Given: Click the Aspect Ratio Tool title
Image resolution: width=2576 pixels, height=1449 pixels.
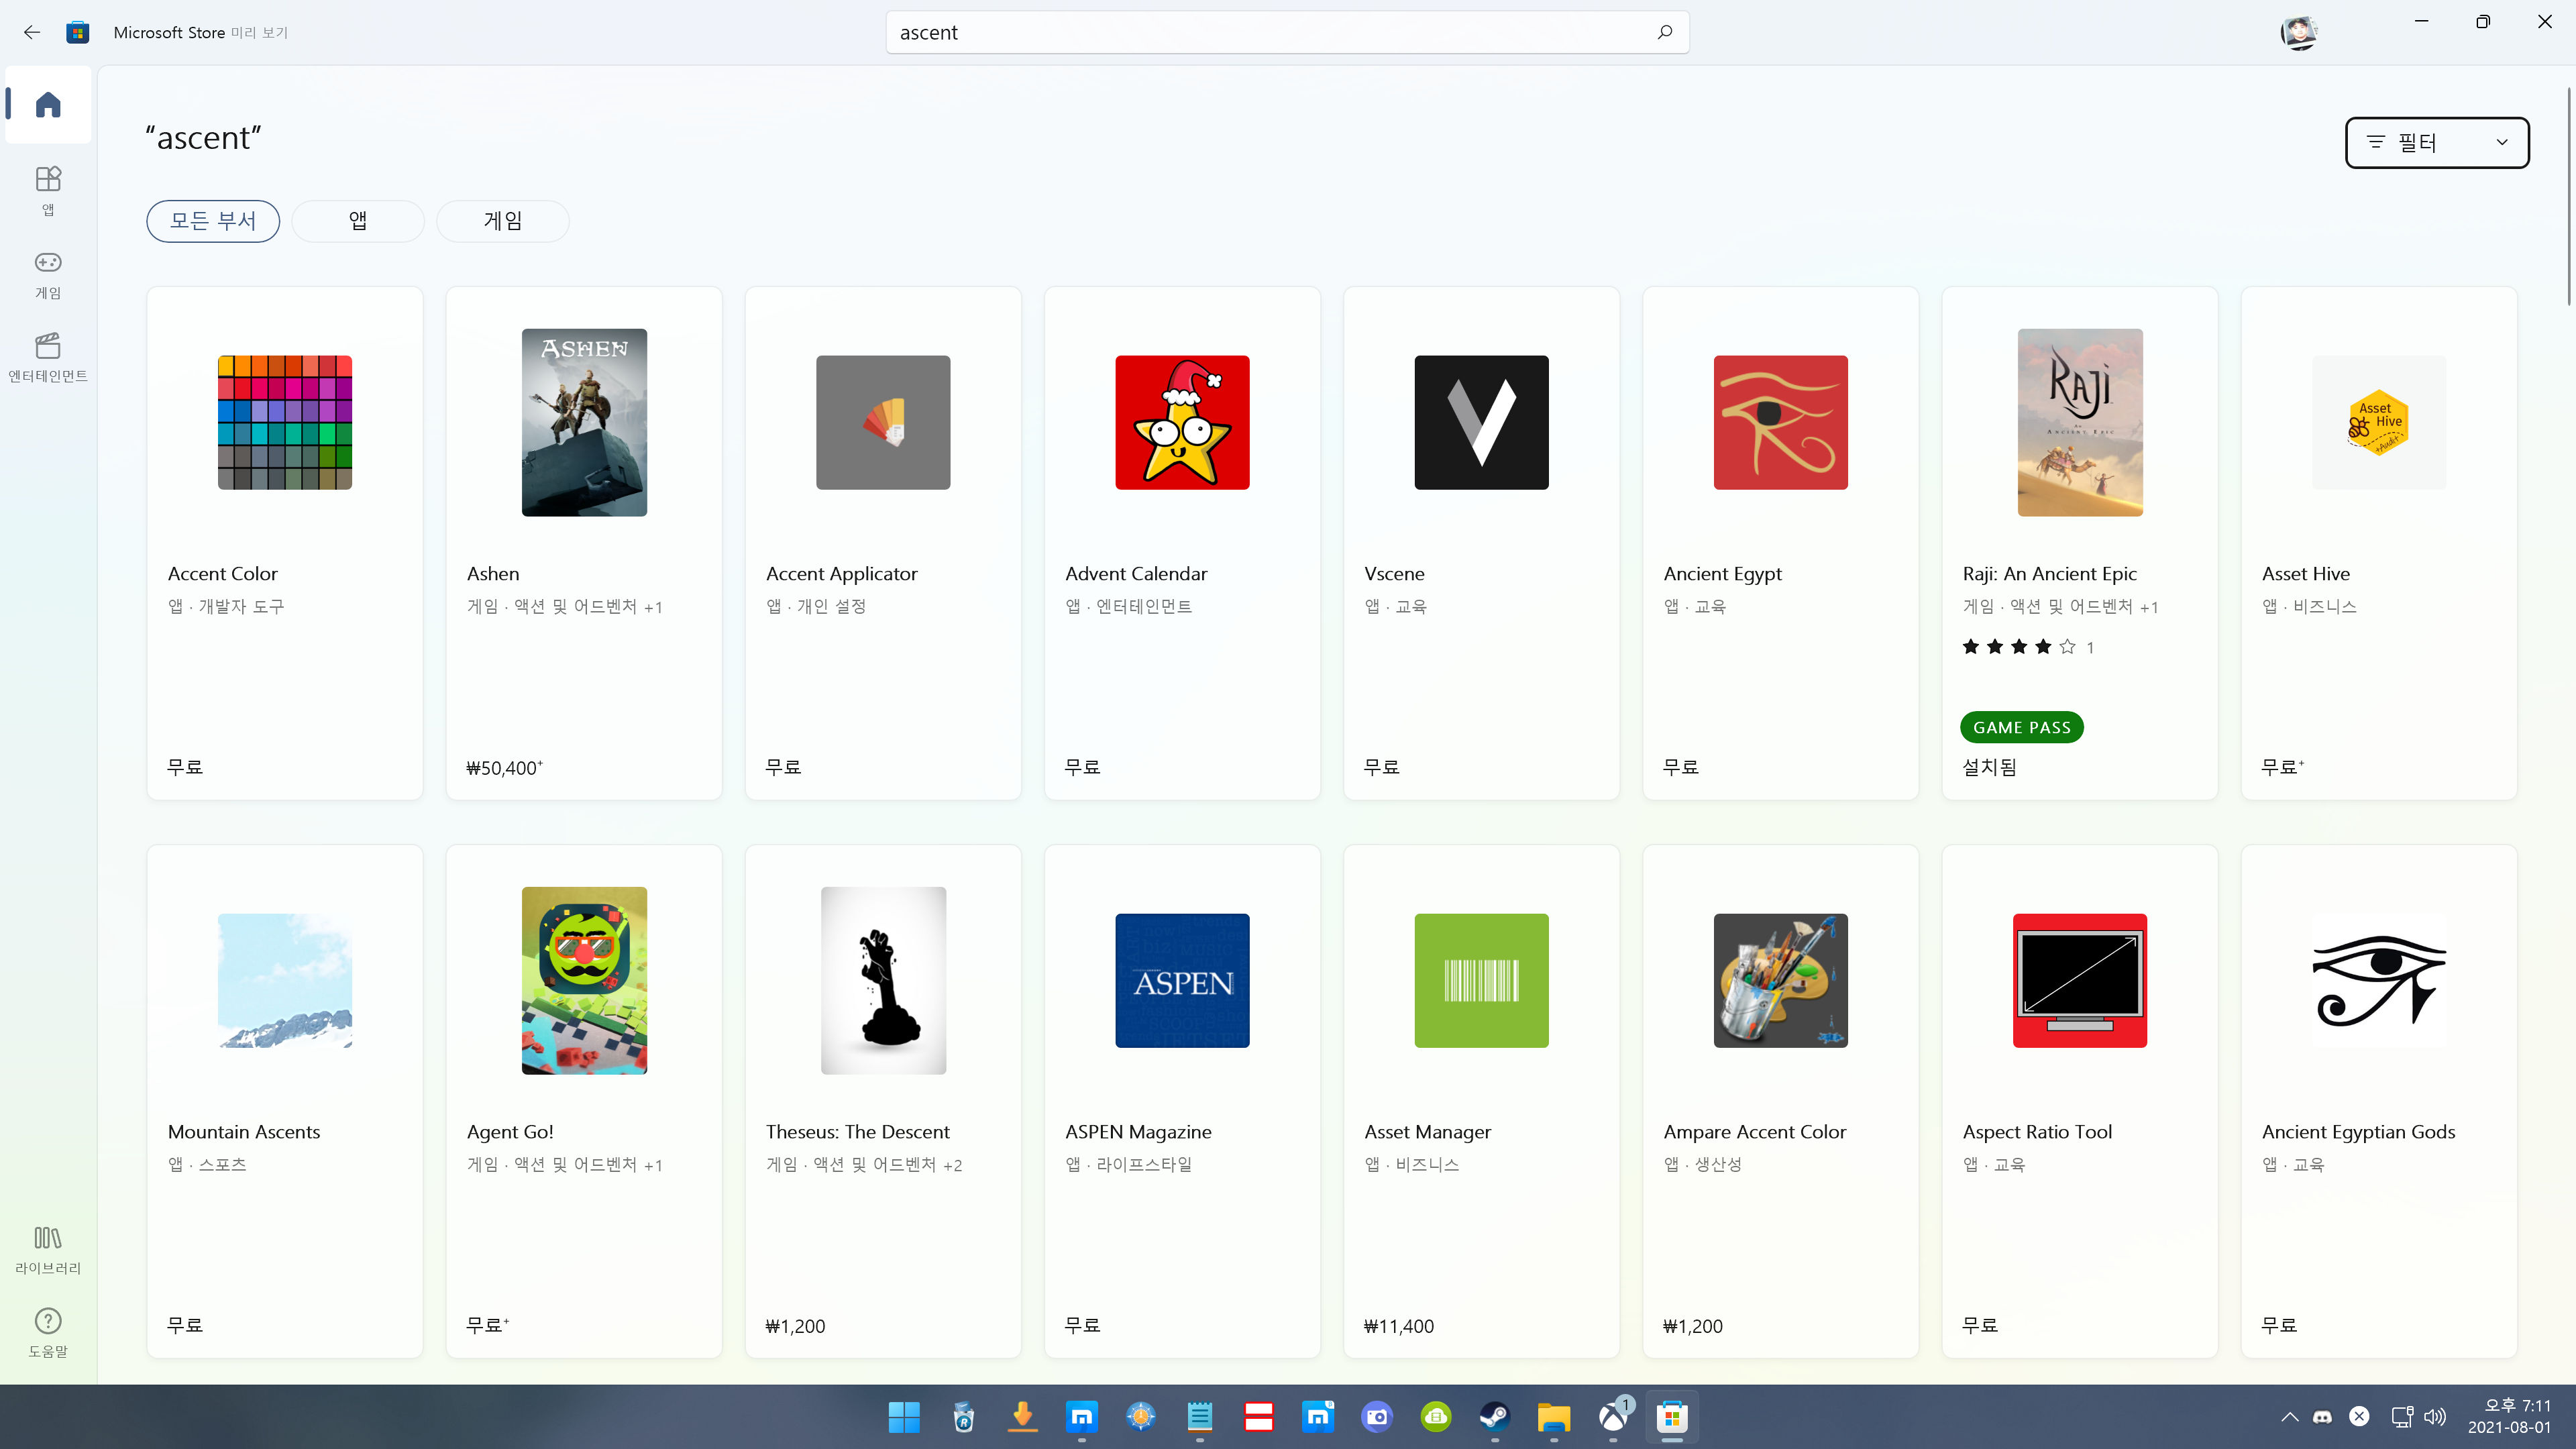Looking at the screenshot, I should [x=2037, y=1132].
